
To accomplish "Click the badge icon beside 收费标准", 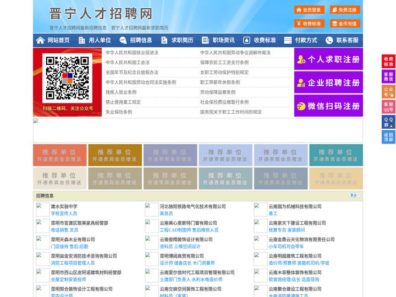I will pos(246,40).
